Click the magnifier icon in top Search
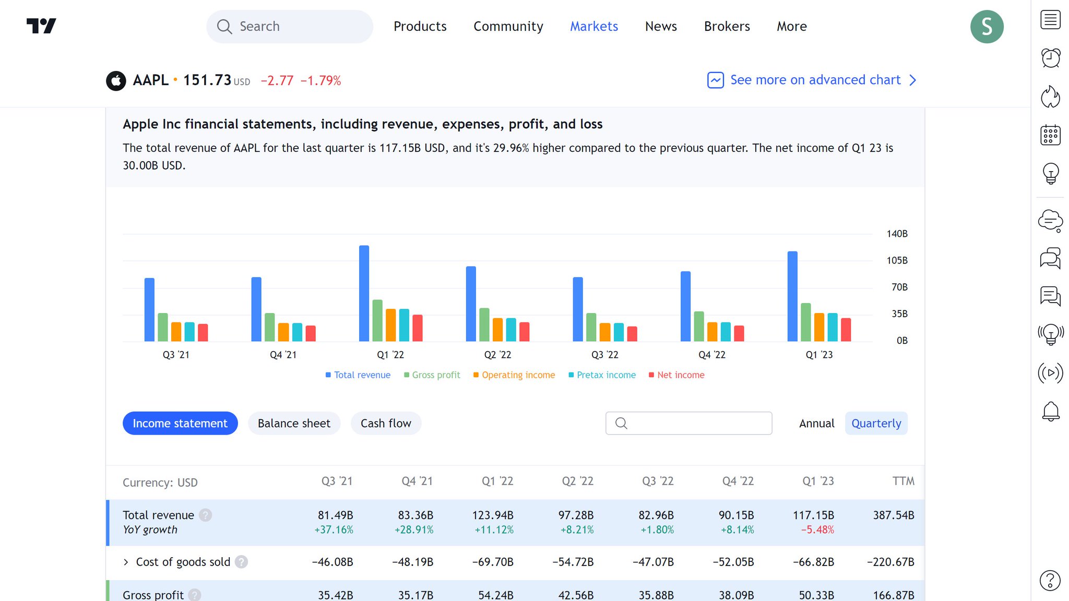The image size is (1069, 601). (x=224, y=27)
